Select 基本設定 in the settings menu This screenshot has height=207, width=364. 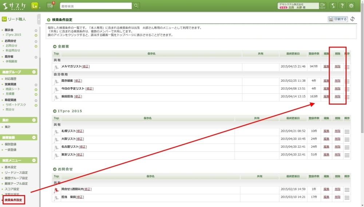[x=11, y=167]
